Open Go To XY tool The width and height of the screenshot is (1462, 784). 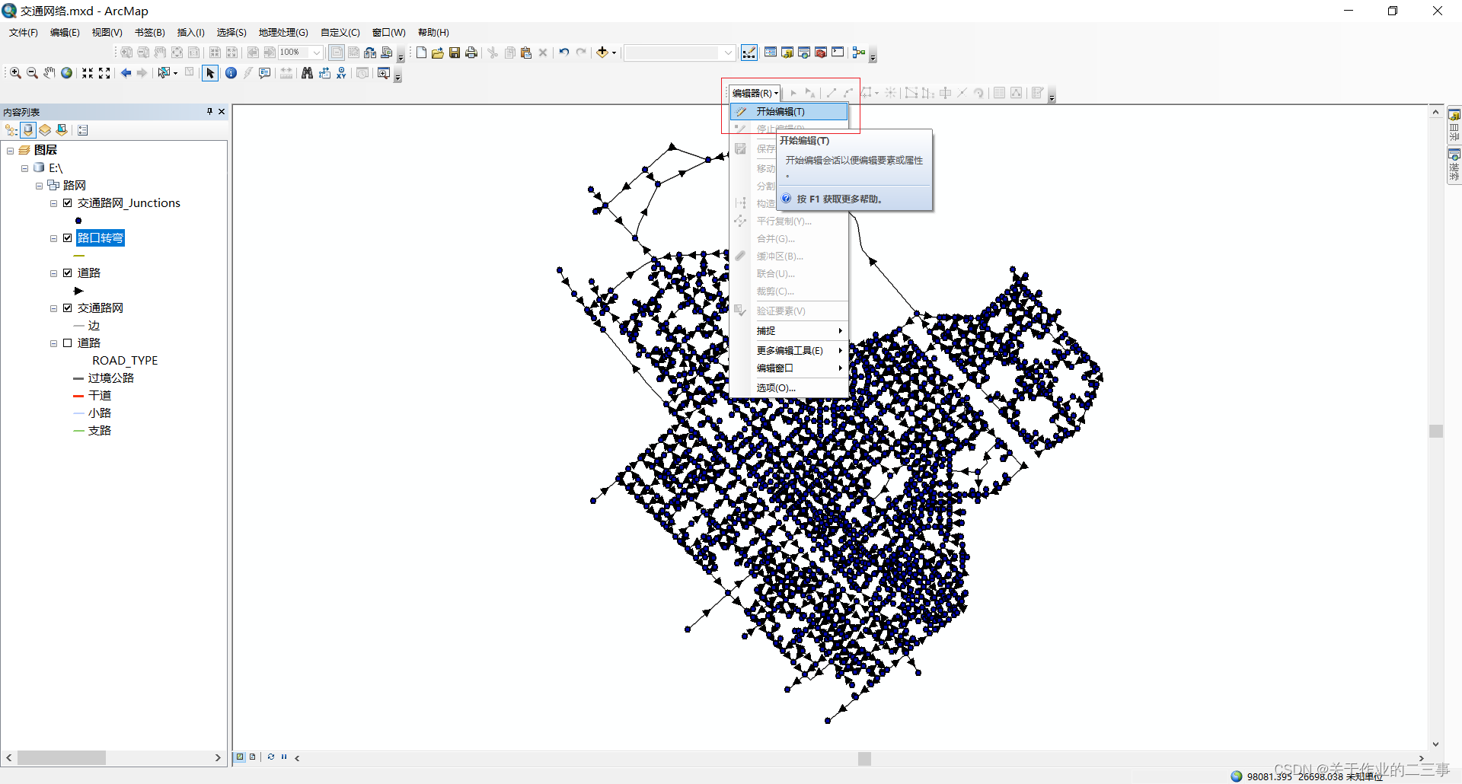click(x=341, y=73)
